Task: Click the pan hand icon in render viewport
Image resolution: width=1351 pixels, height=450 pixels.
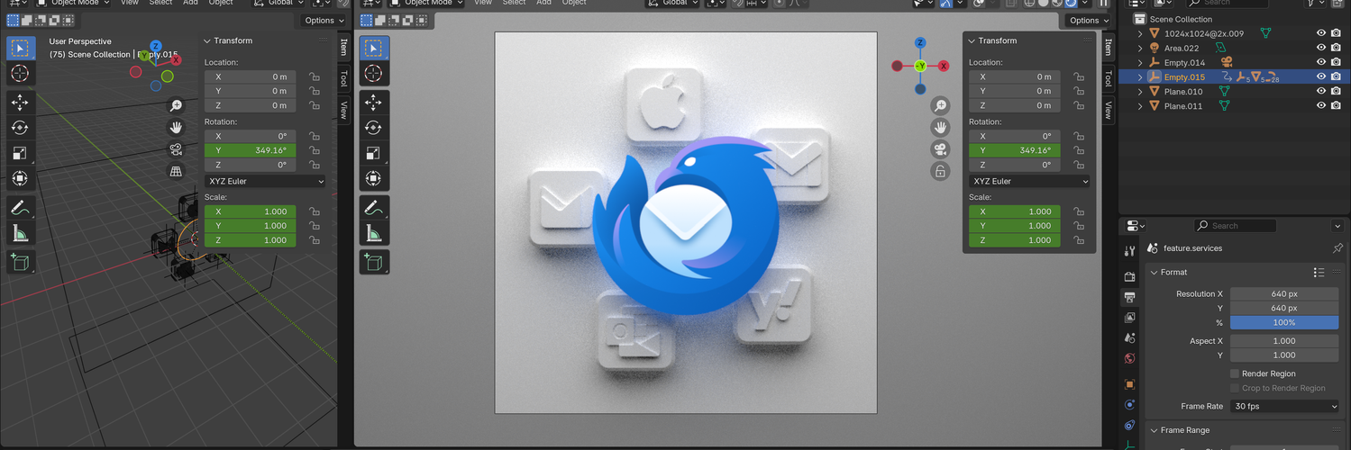Action: pos(940,128)
